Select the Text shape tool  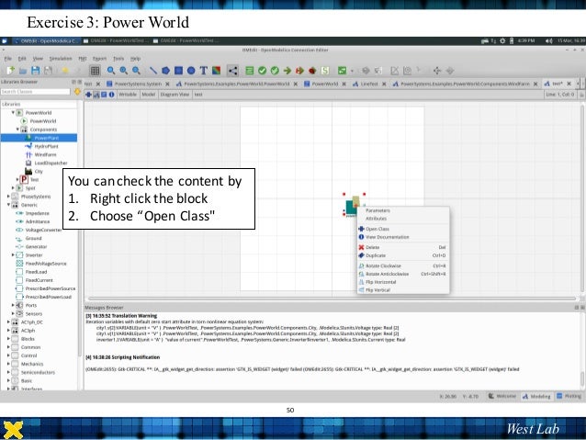tap(204, 70)
